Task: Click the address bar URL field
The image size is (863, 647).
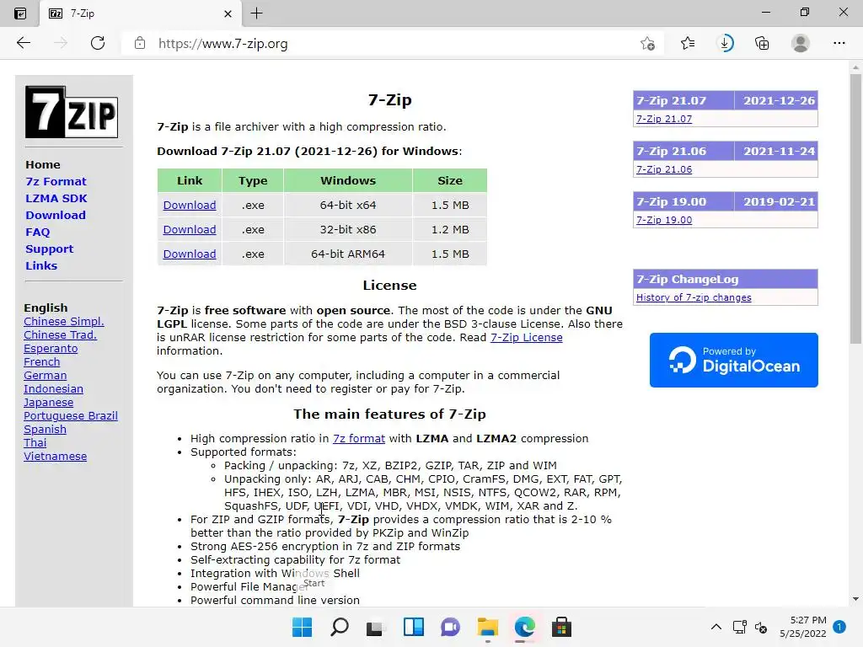Action: point(391,44)
